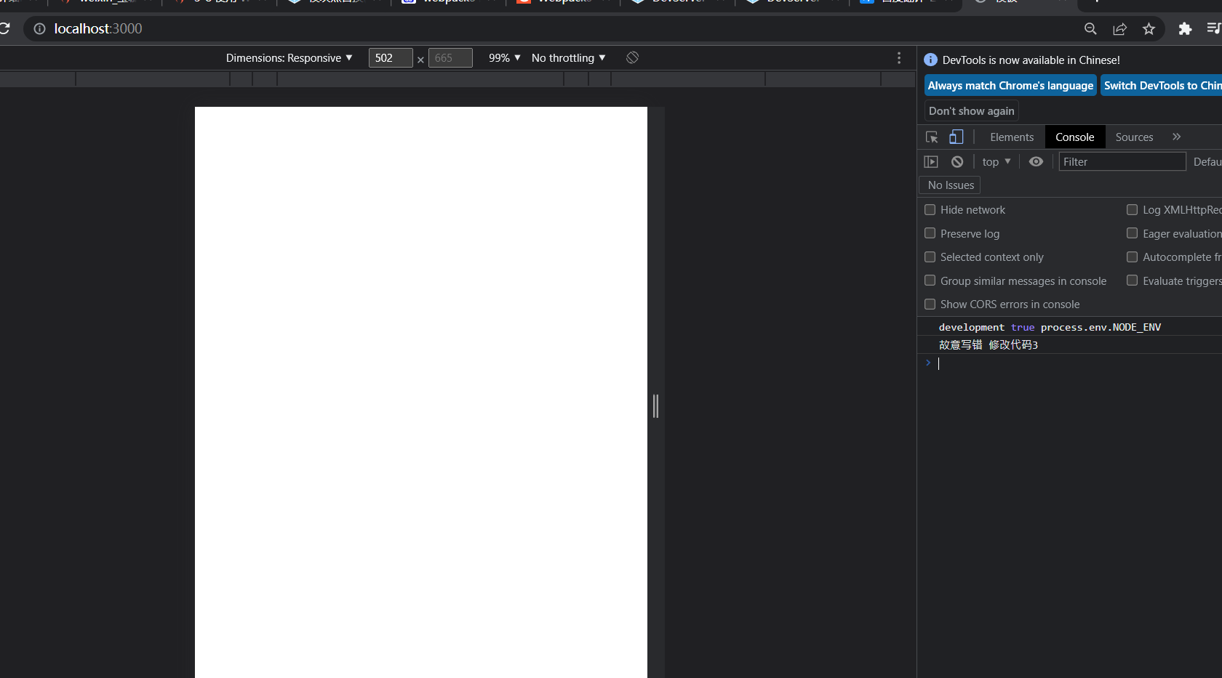Toggle Log XMLHttpRequests checkbox
The width and height of the screenshot is (1222, 678).
pos(1132,209)
